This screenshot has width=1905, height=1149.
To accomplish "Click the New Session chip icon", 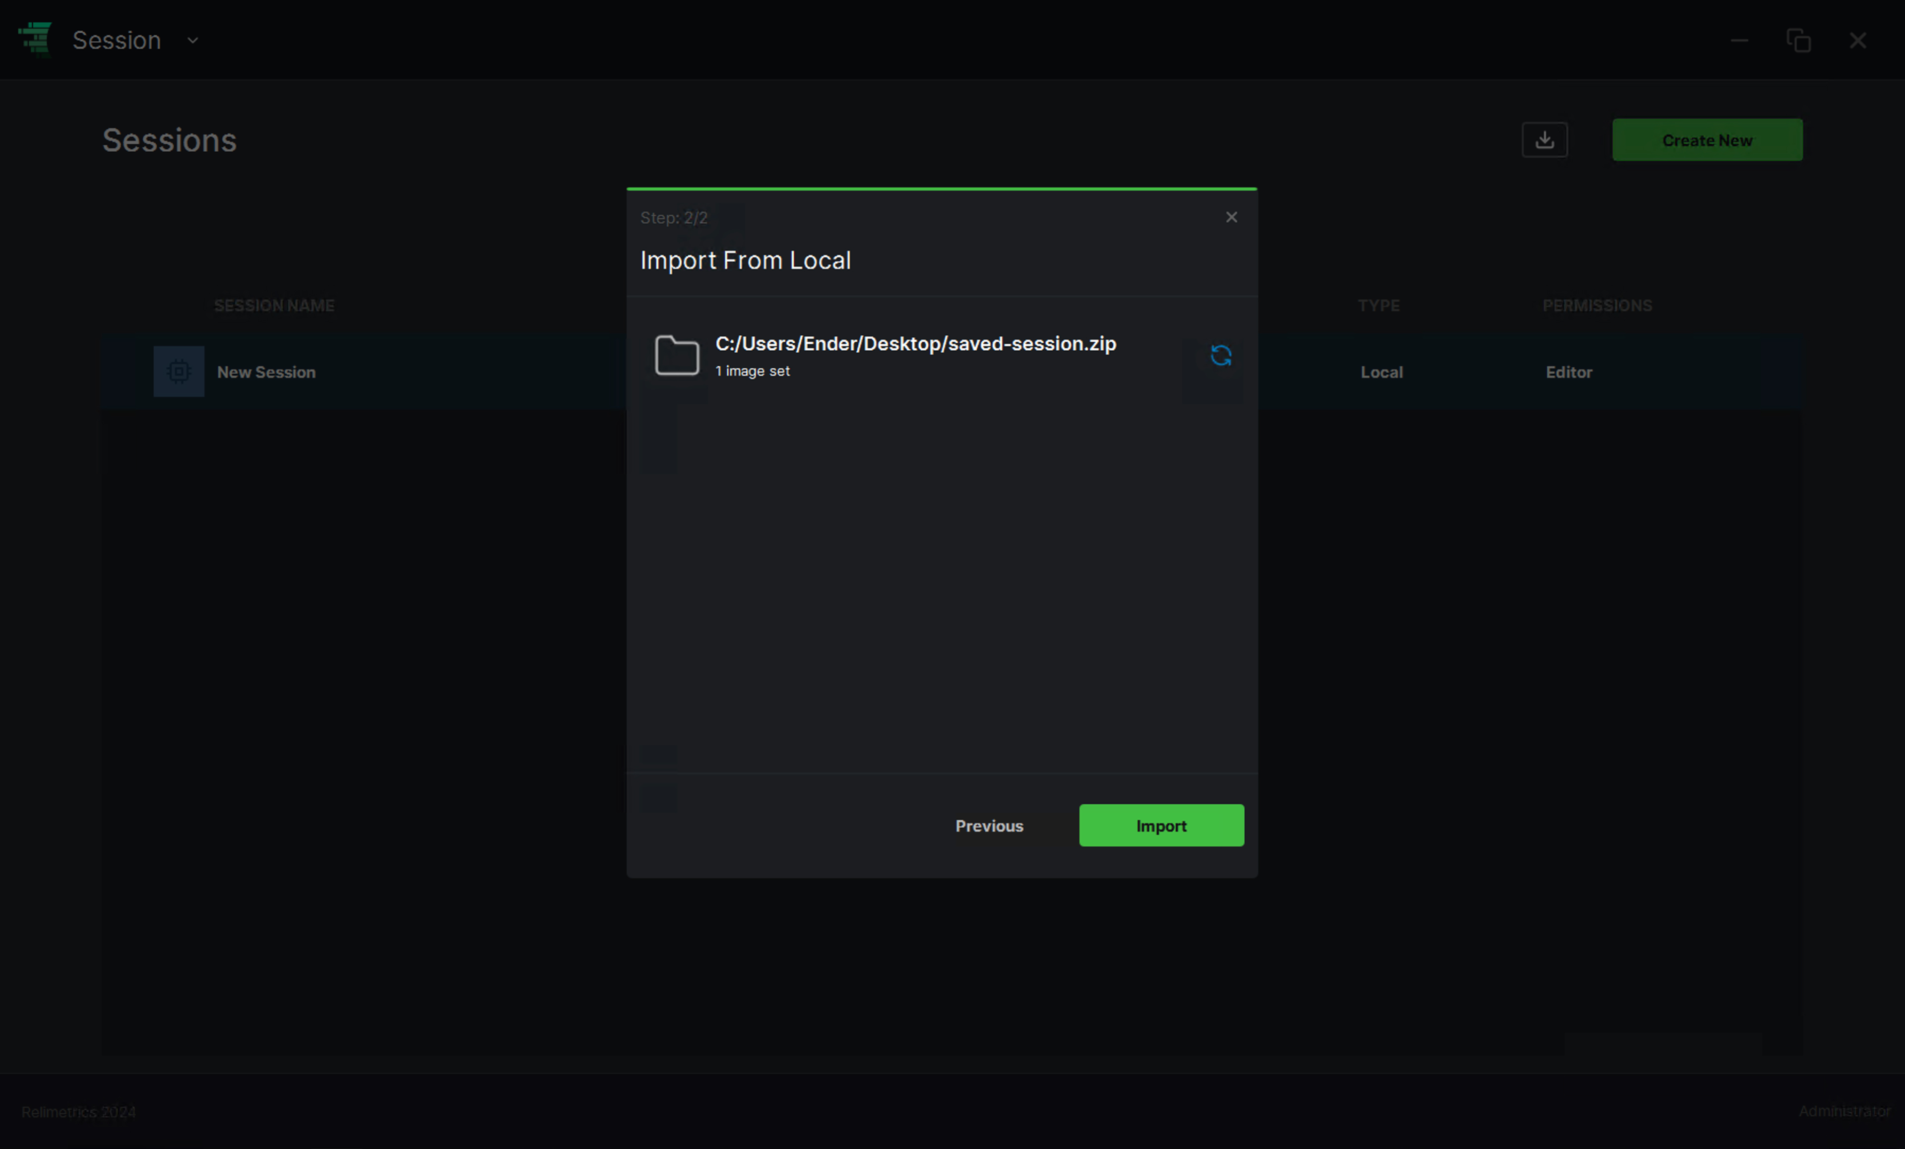I will pos(179,371).
